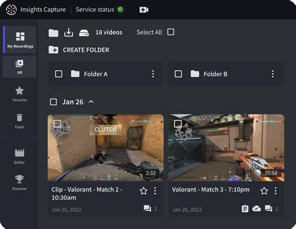This screenshot has height=229, width=296.
Task: Open the Folder A three-dot menu
Action: pyautogui.click(x=153, y=74)
